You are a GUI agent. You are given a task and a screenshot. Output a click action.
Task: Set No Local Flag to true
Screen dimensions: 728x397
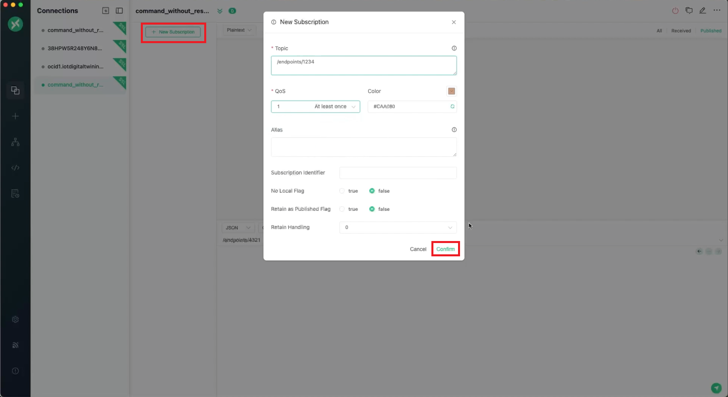tap(342, 191)
